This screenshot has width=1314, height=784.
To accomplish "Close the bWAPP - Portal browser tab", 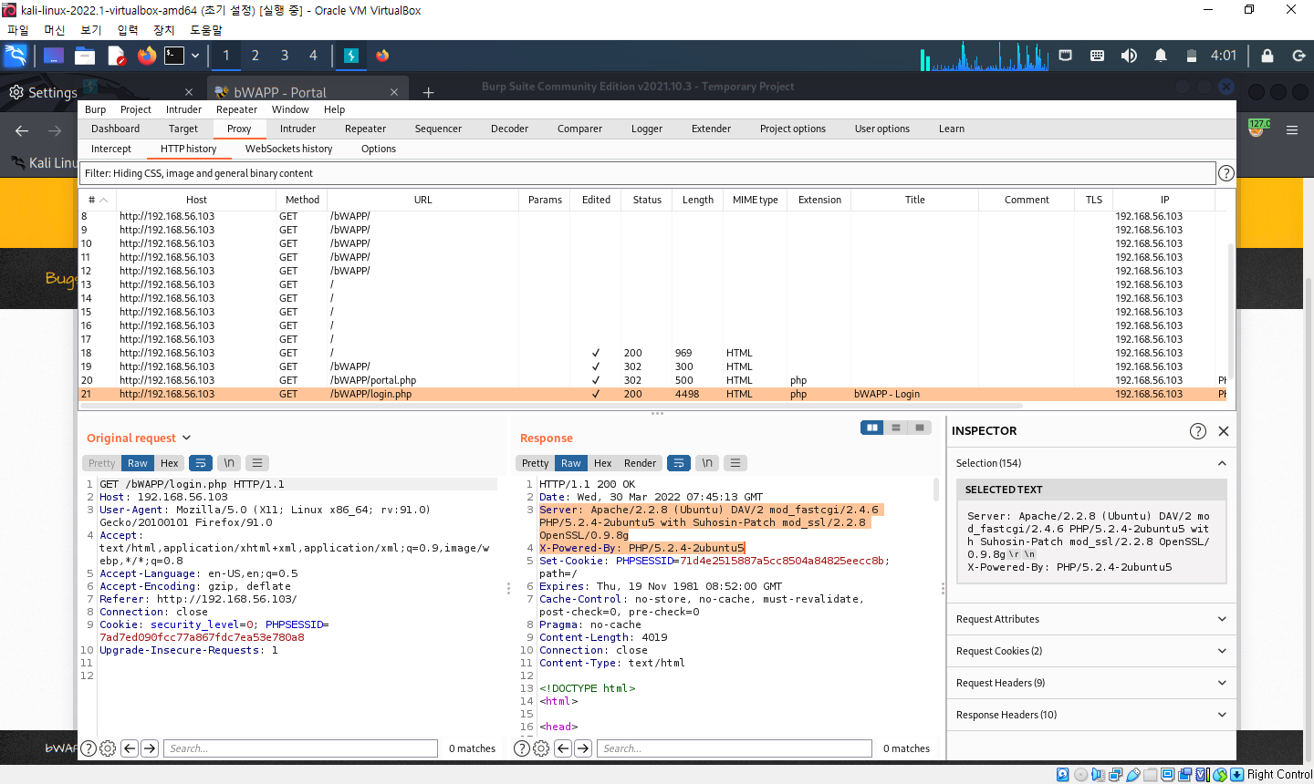I will (394, 92).
